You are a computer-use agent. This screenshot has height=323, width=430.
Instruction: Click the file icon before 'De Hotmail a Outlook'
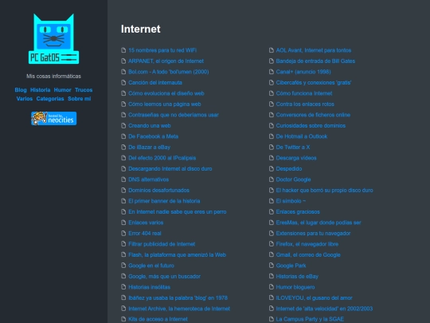(272, 136)
